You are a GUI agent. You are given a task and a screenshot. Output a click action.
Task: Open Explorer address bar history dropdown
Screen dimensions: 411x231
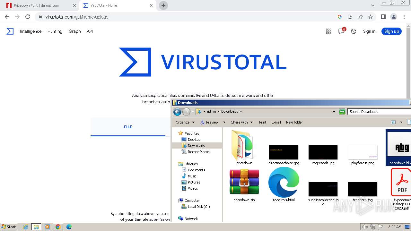click(x=334, y=111)
